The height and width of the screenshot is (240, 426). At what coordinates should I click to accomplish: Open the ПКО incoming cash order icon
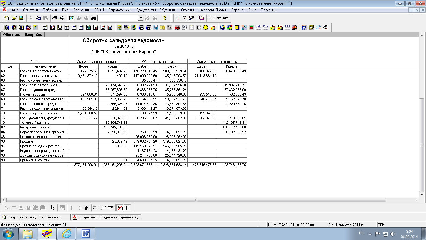pos(273,27)
